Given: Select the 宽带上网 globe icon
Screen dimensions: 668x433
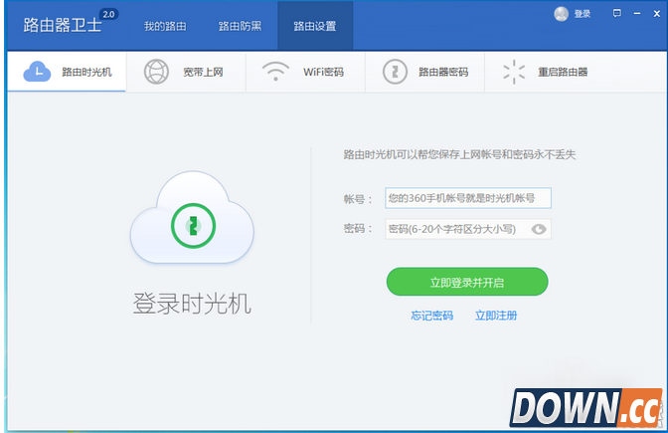Looking at the screenshot, I should 156,72.
